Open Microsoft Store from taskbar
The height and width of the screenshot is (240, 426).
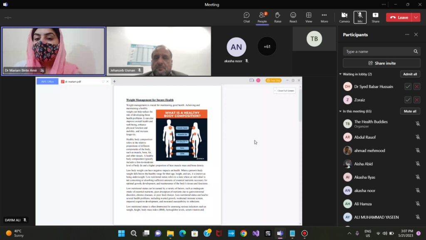coord(195,233)
